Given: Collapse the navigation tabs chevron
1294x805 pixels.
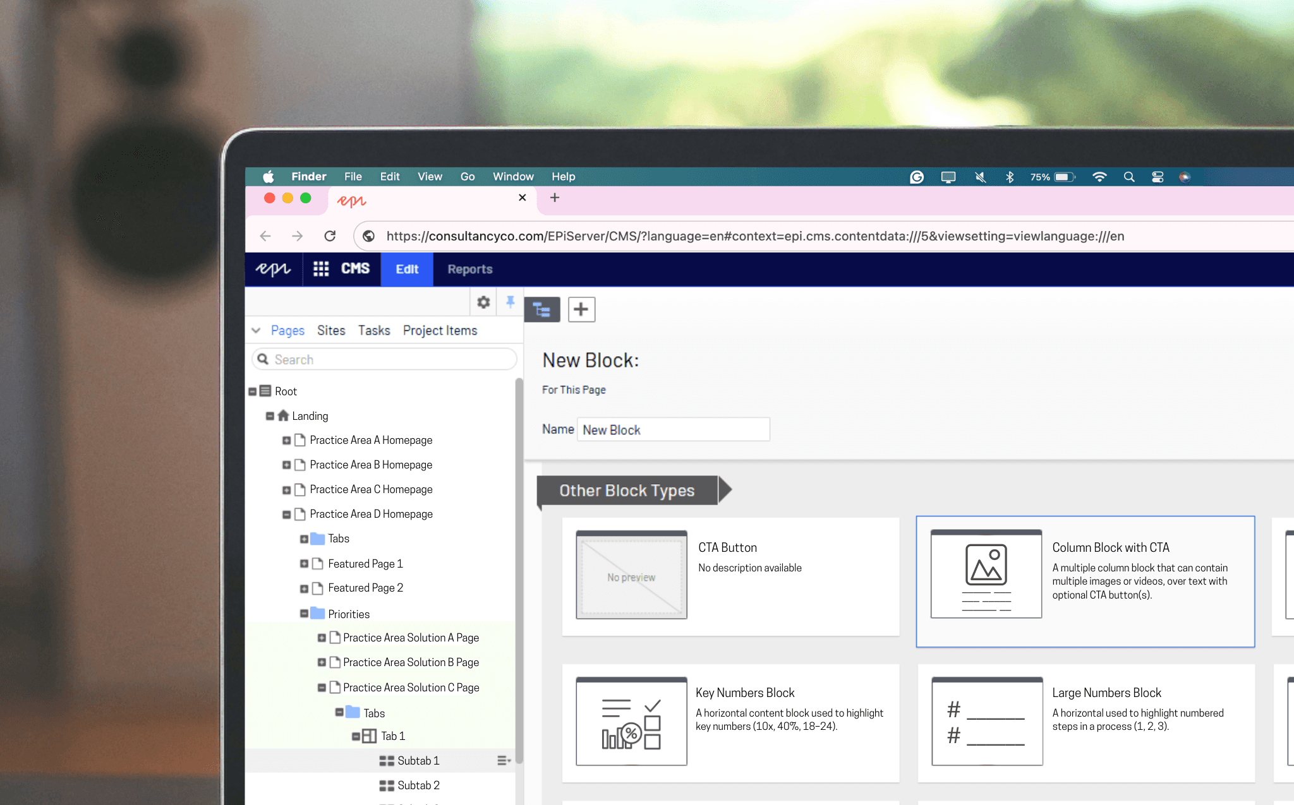Looking at the screenshot, I should 256,330.
